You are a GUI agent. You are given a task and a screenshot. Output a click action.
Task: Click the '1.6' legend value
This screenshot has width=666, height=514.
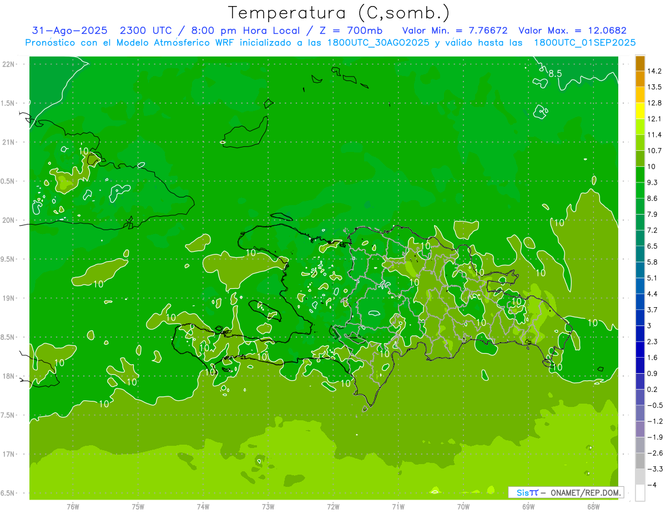[652, 357]
